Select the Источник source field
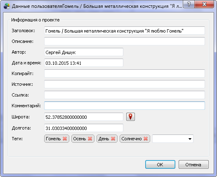 (x=125, y=84)
